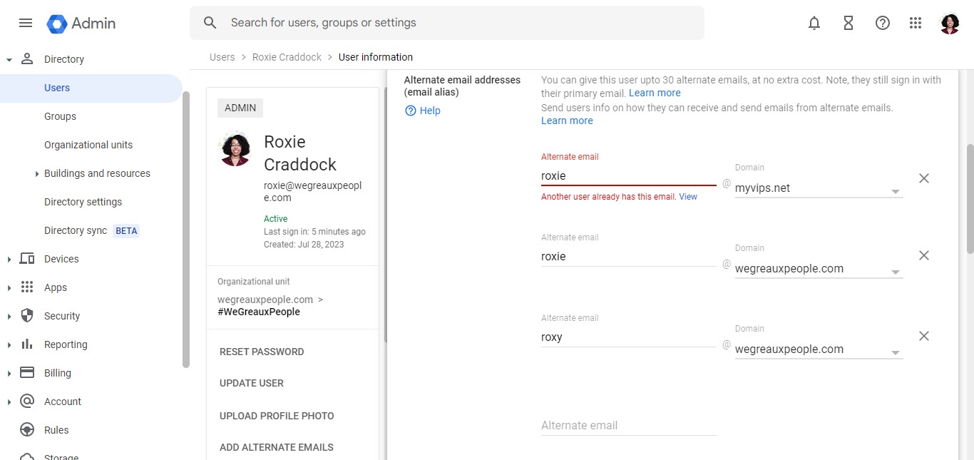Click the search bar for users

456,23
